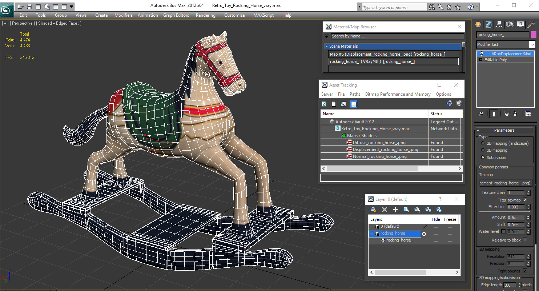Select rocking_horse_ (VRayMtl) material entry
Image resolution: width=539 pixels, height=291 pixels.
click(394, 61)
